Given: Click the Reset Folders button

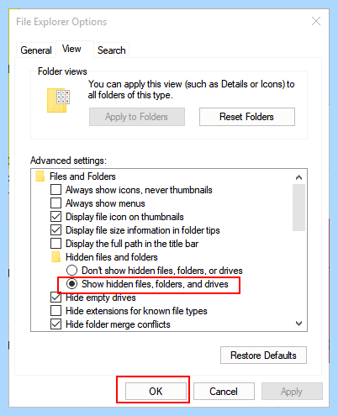Looking at the screenshot, I should coord(247,117).
